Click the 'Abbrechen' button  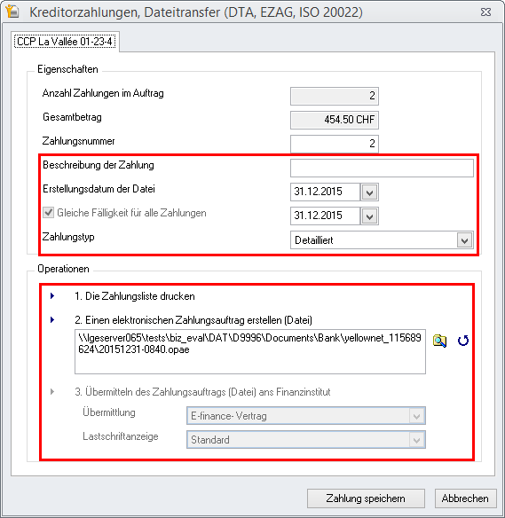tap(465, 498)
